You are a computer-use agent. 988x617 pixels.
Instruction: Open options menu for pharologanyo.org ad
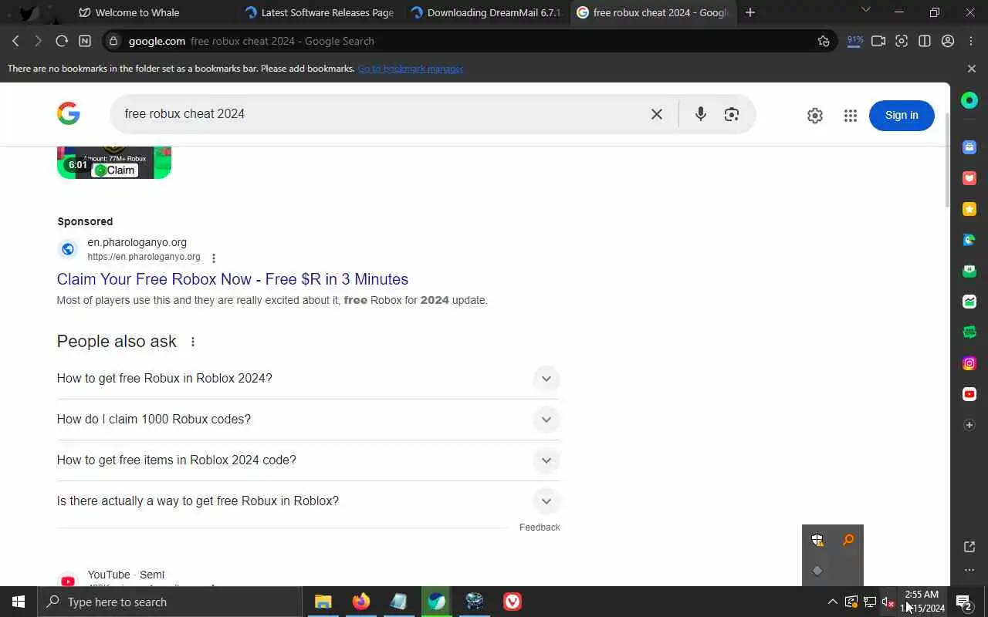tap(214, 258)
